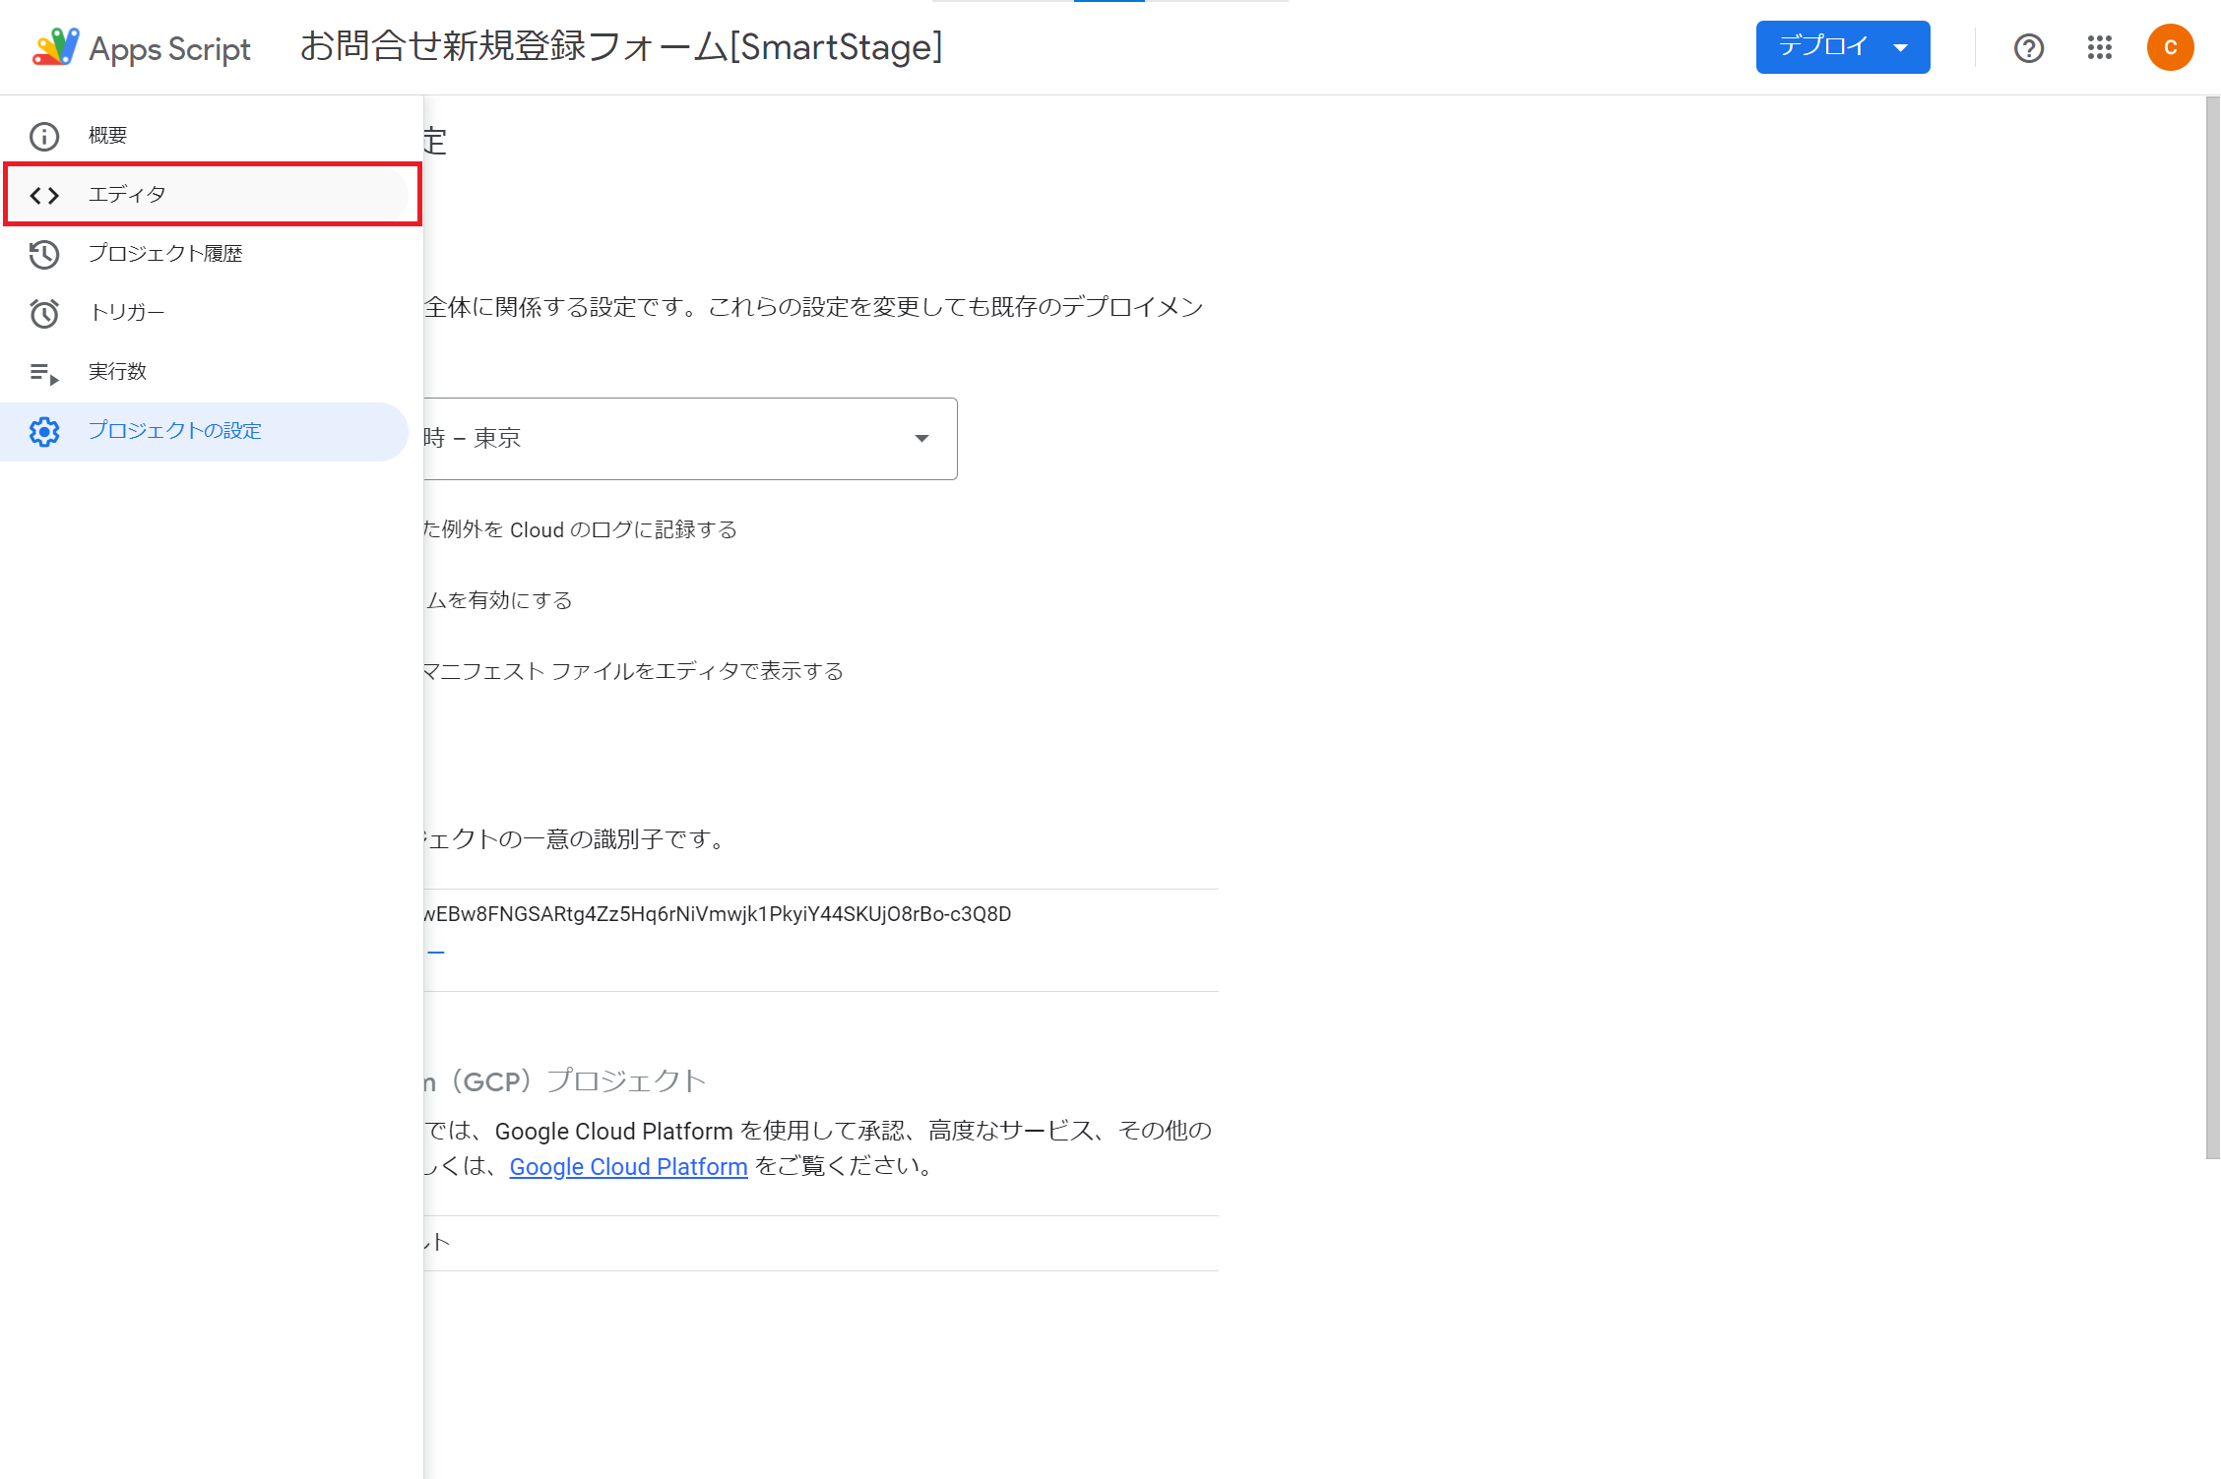Click the ムを有効にする option label
Viewport: 2221px width, 1479px height.
pos(498,601)
